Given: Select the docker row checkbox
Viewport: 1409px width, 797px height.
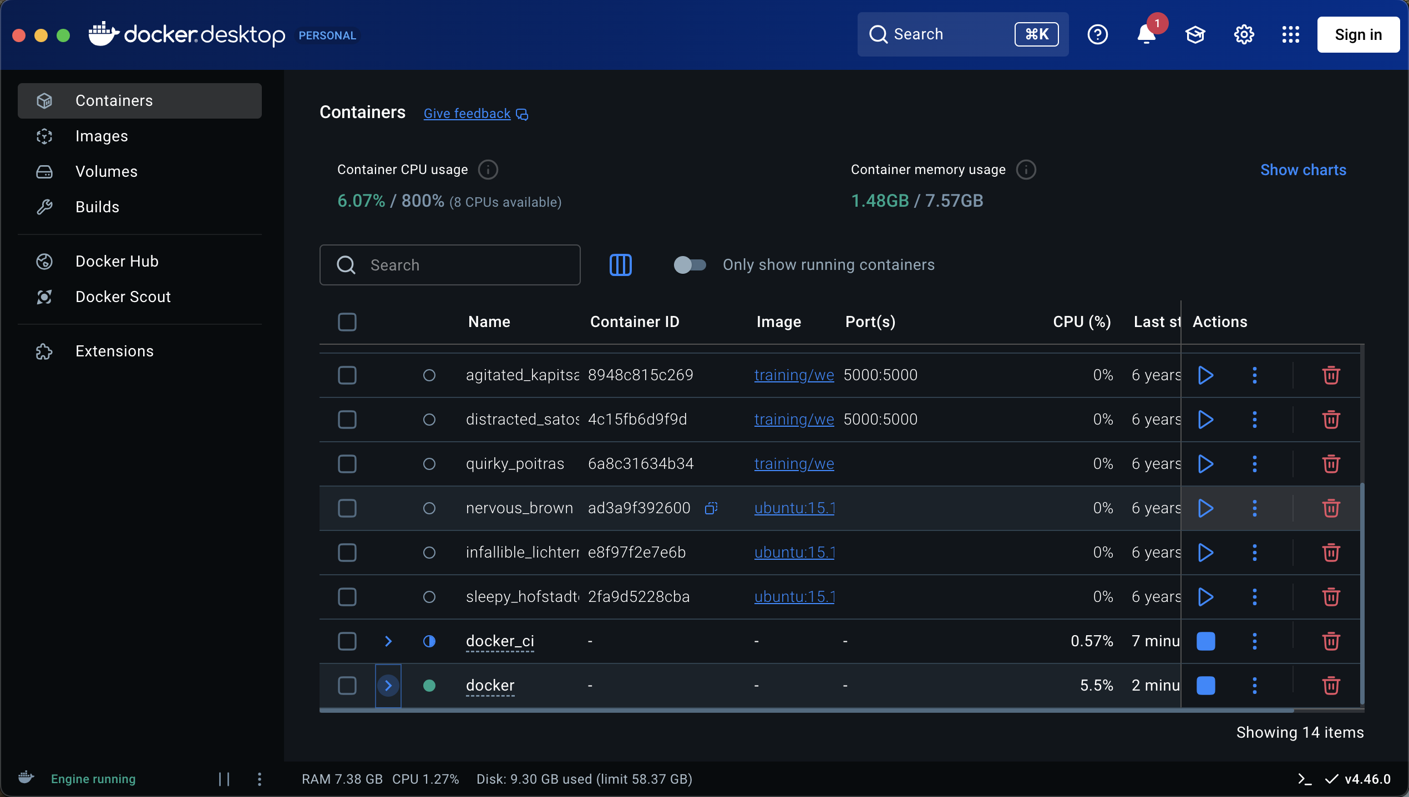Looking at the screenshot, I should [347, 686].
